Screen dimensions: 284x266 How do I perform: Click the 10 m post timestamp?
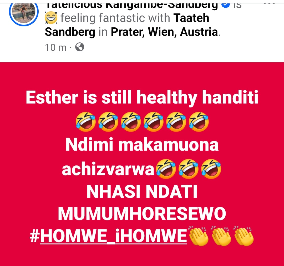coord(55,48)
